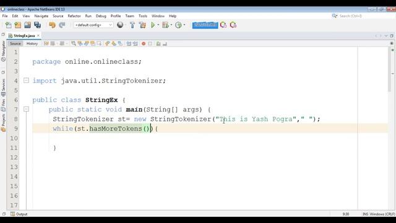Image resolution: width=396 pixels, height=223 pixels.
Task: Click the Stop Macro Recording icon
Action: [150, 43]
